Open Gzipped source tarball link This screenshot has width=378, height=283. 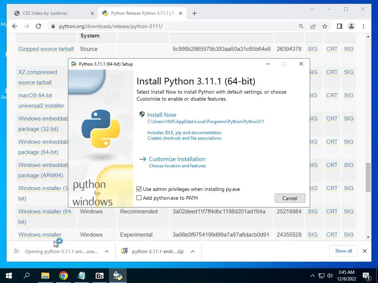point(46,49)
